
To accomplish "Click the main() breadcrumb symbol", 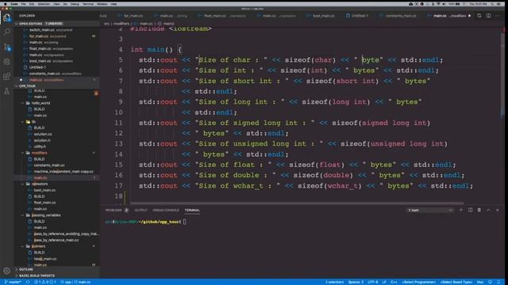I will [167, 24].
